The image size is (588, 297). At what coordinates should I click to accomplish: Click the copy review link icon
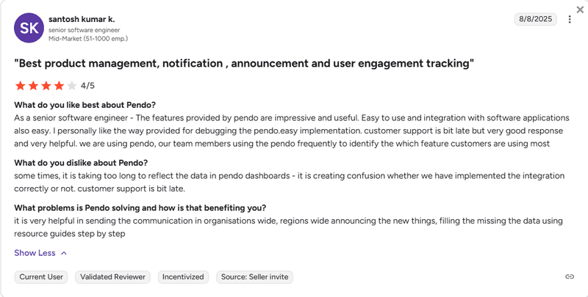[x=569, y=276]
